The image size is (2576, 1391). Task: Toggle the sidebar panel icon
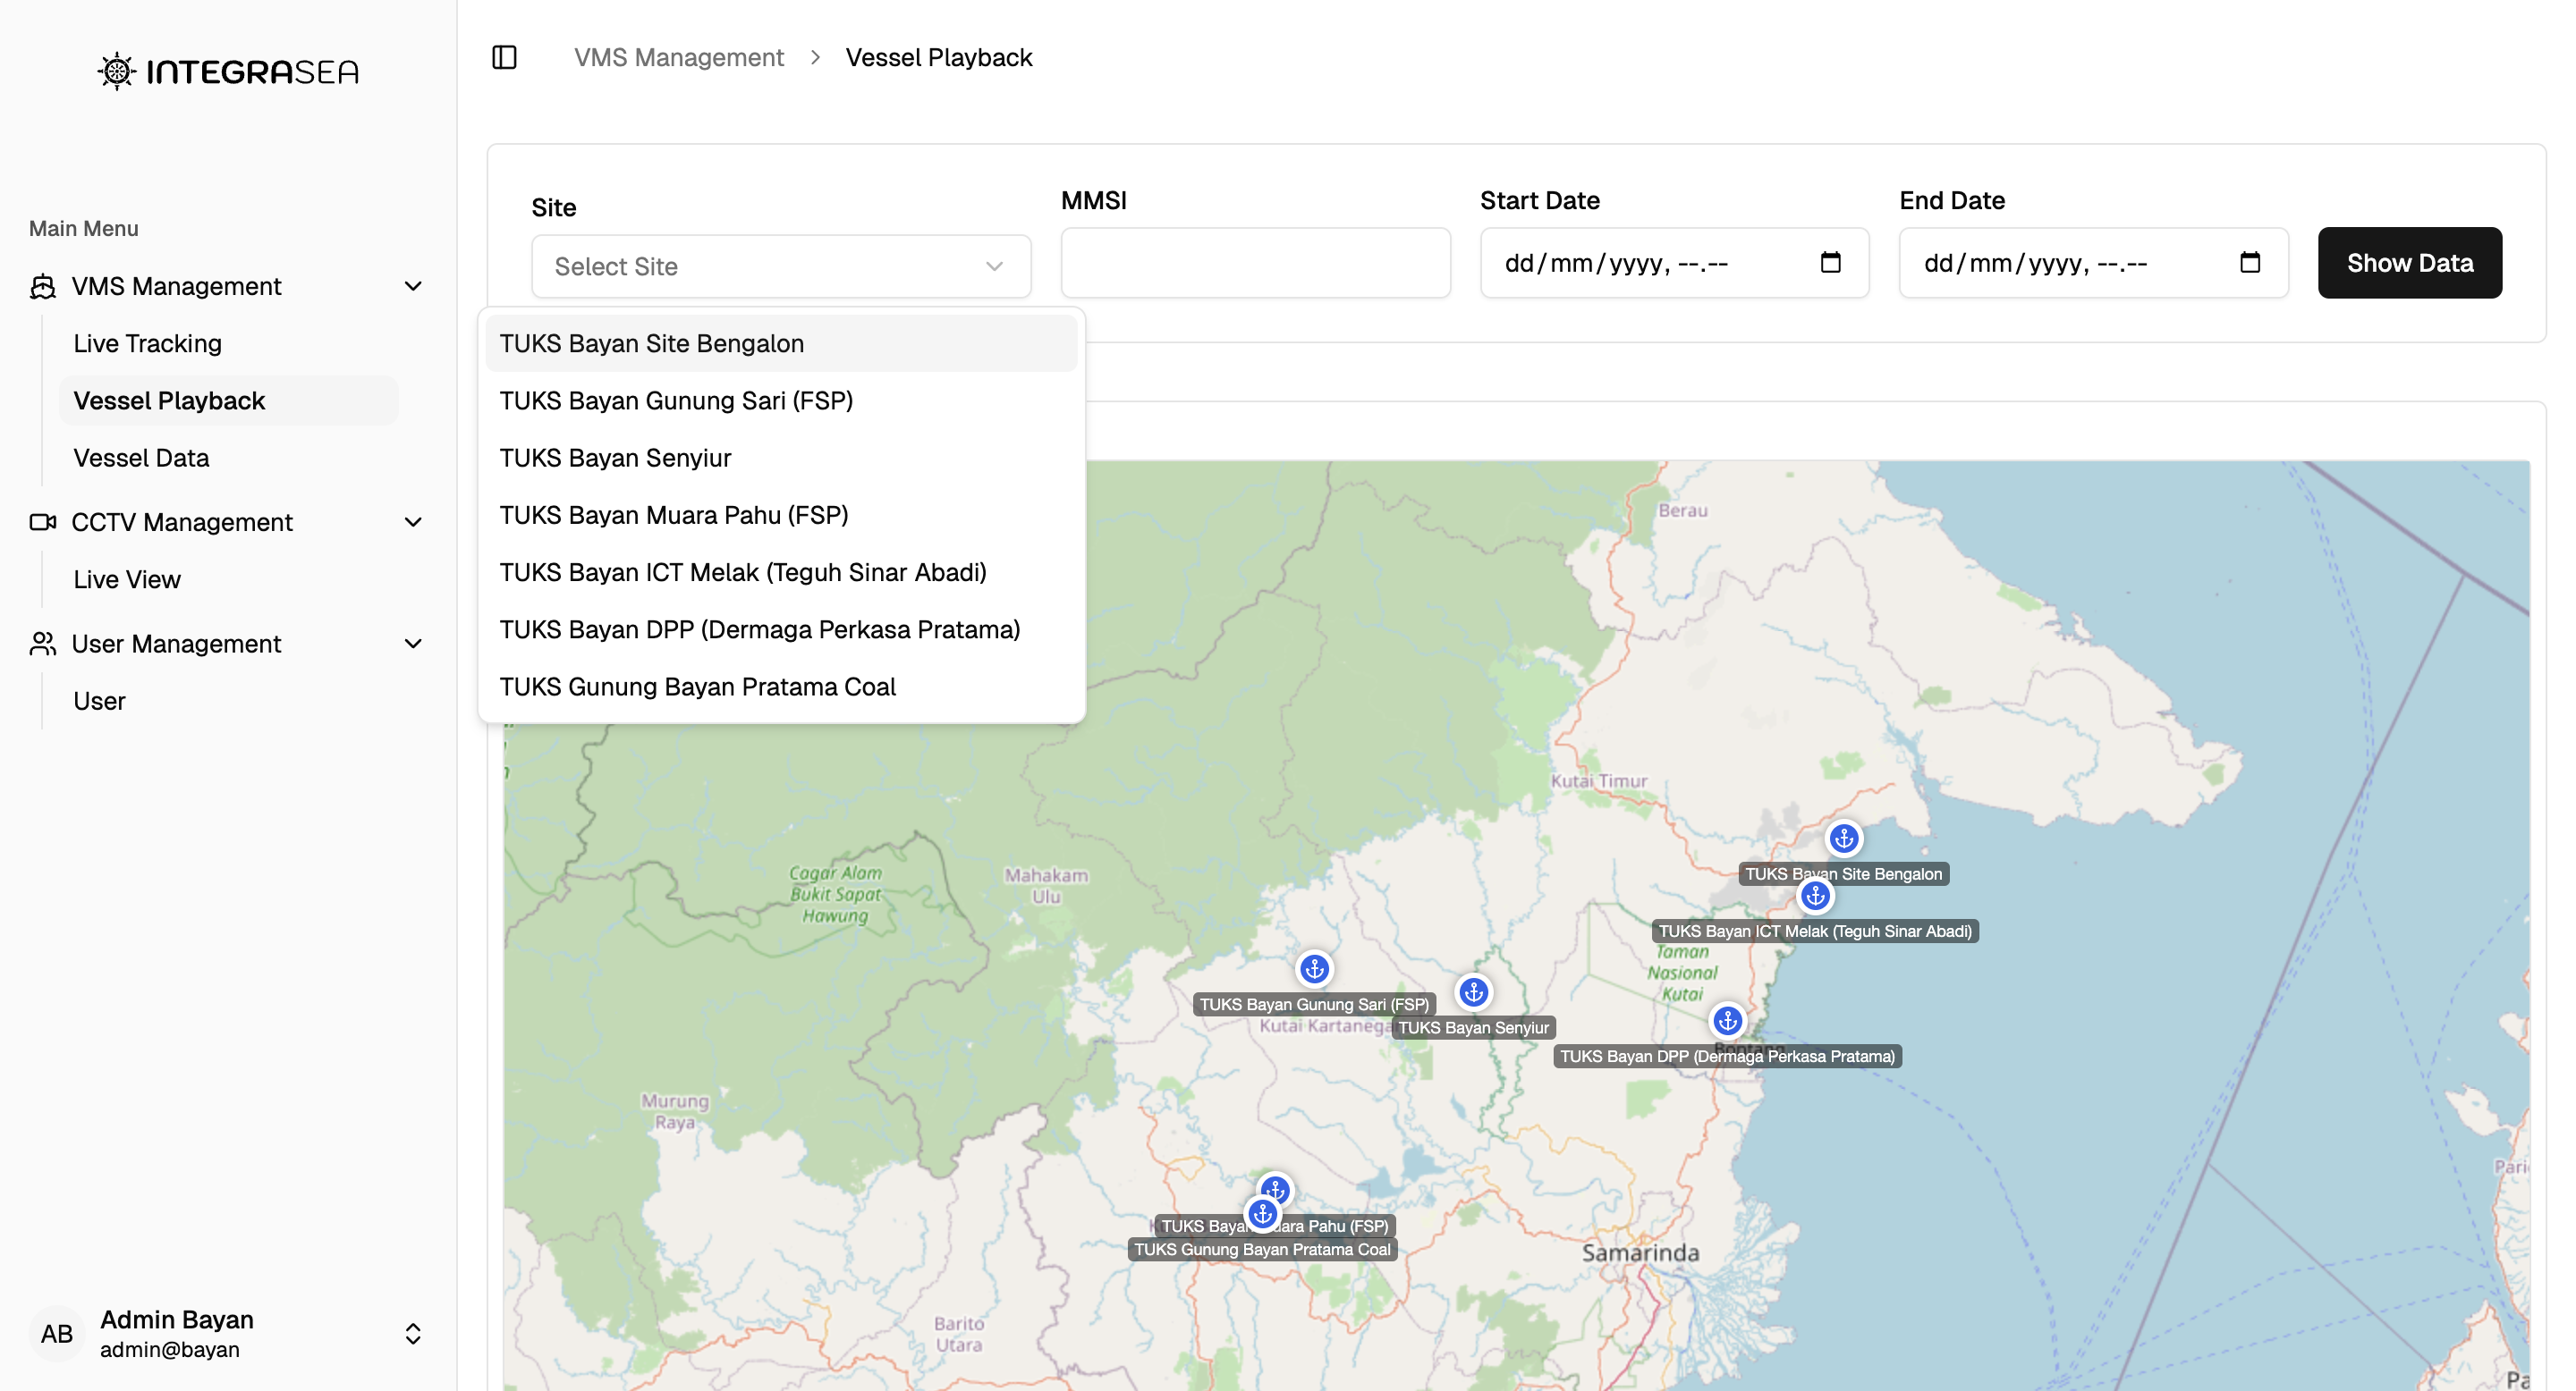504,57
